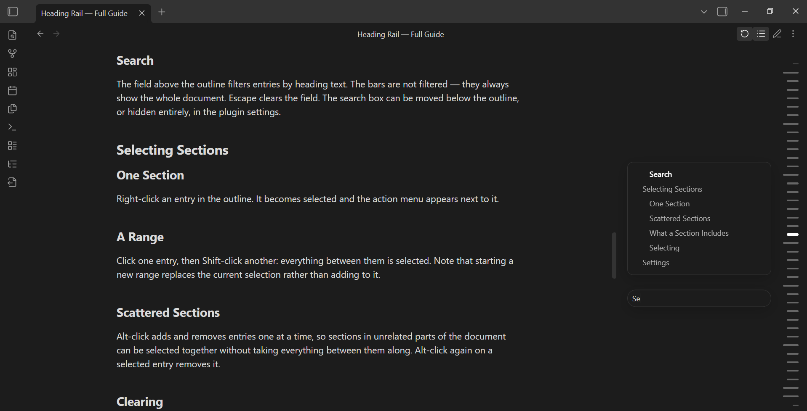Go to Settings entry in outline

(x=656, y=263)
